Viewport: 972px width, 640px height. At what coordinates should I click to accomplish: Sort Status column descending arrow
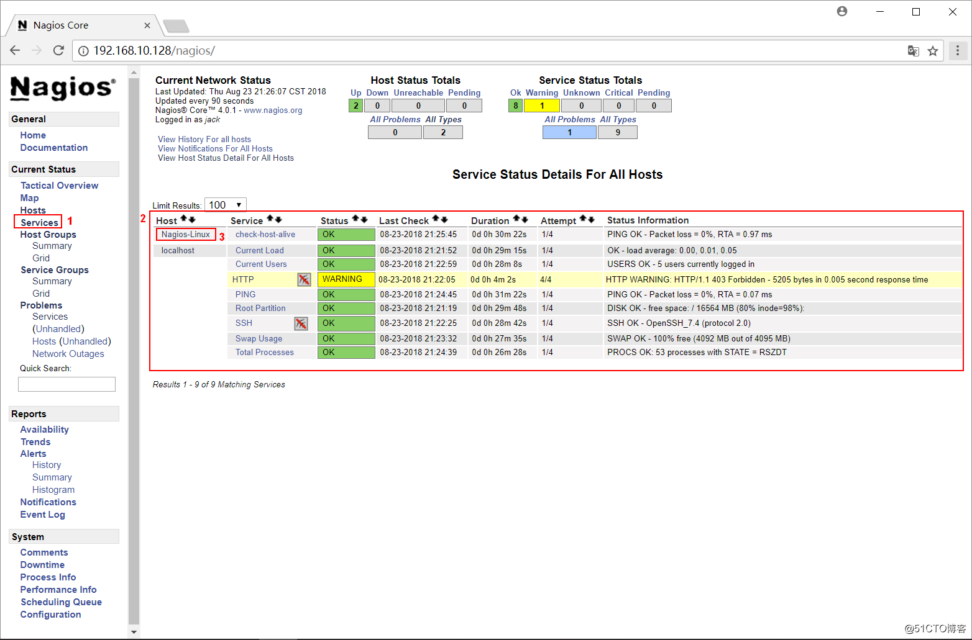pyautogui.click(x=364, y=219)
